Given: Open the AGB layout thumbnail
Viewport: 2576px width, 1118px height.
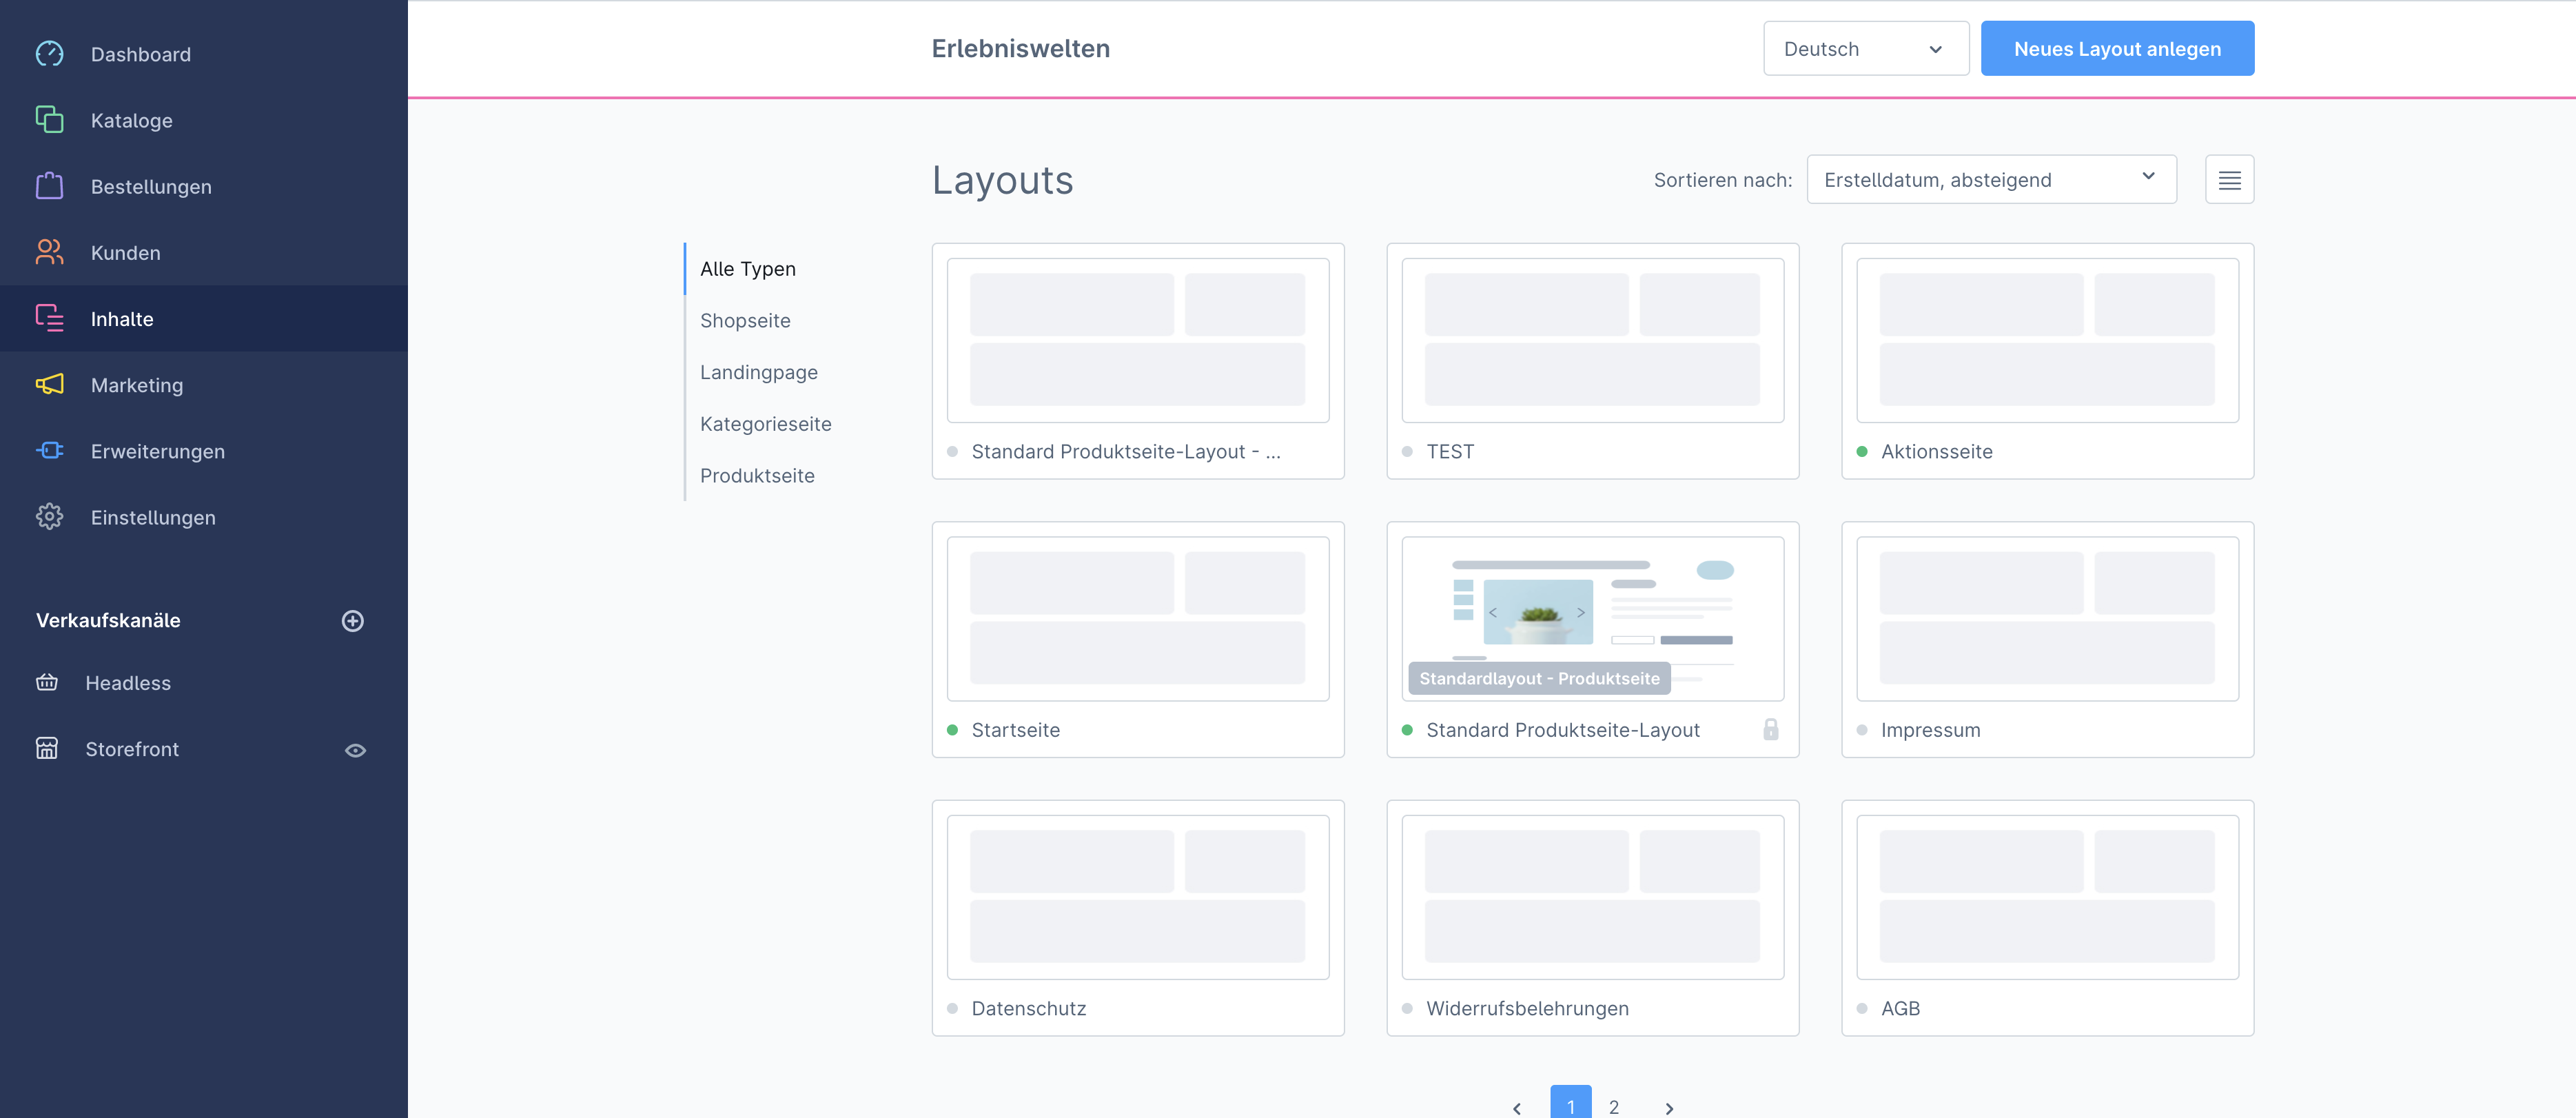Looking at the screenshot, I should click(x=2047, y=896).
